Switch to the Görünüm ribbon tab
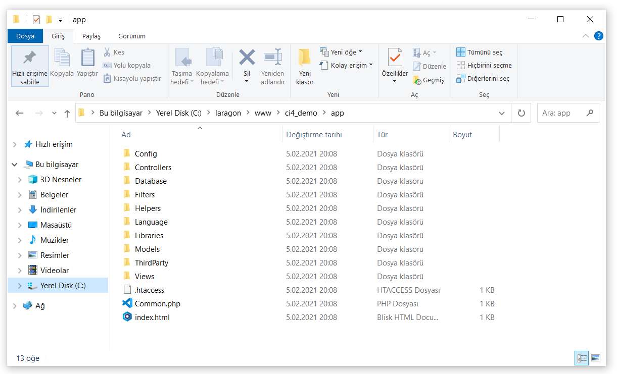 tap(132, 36)
